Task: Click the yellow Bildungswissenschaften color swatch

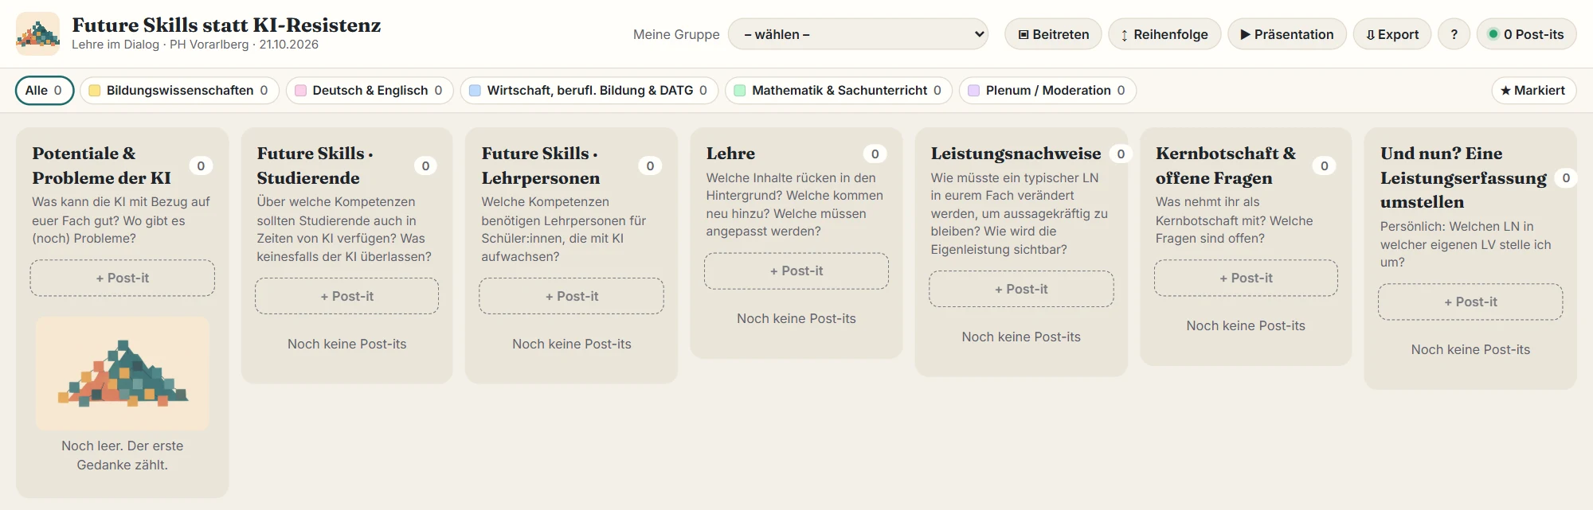Action: (95, 91)
